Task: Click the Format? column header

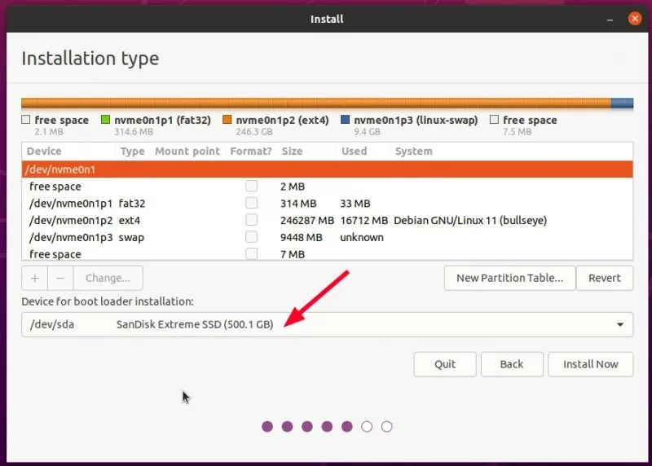Action: pyautogui.click(x=251, y=152)
